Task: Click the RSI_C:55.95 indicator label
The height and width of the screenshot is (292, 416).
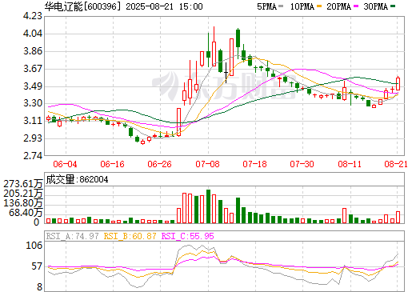Action: (x=188, y=236)
